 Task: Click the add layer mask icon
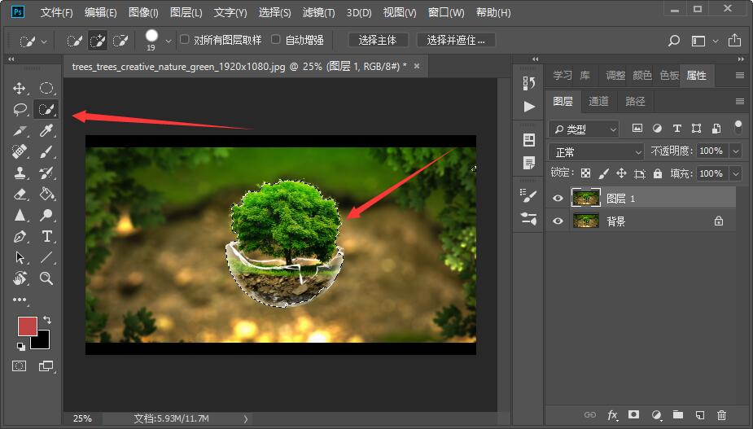634,414
